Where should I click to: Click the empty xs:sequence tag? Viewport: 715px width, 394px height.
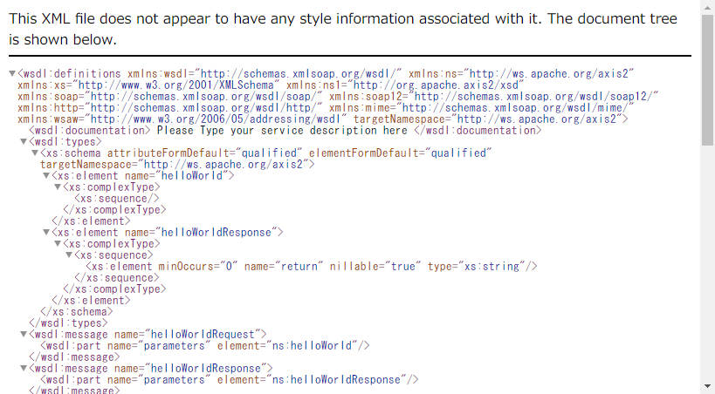pyautogui.click(x=104, y=198)
